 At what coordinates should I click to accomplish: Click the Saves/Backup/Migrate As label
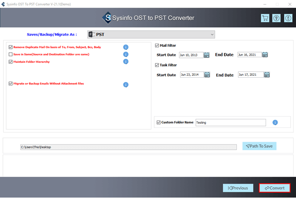(52, 35)
